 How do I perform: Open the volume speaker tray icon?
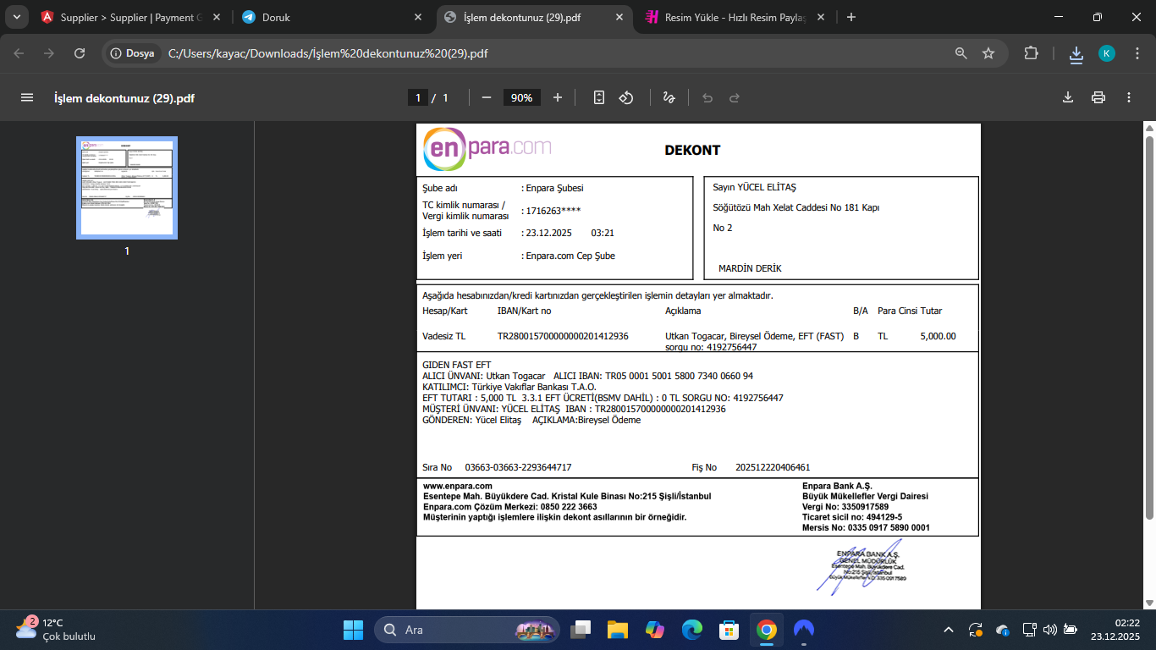pos(1050,630)
